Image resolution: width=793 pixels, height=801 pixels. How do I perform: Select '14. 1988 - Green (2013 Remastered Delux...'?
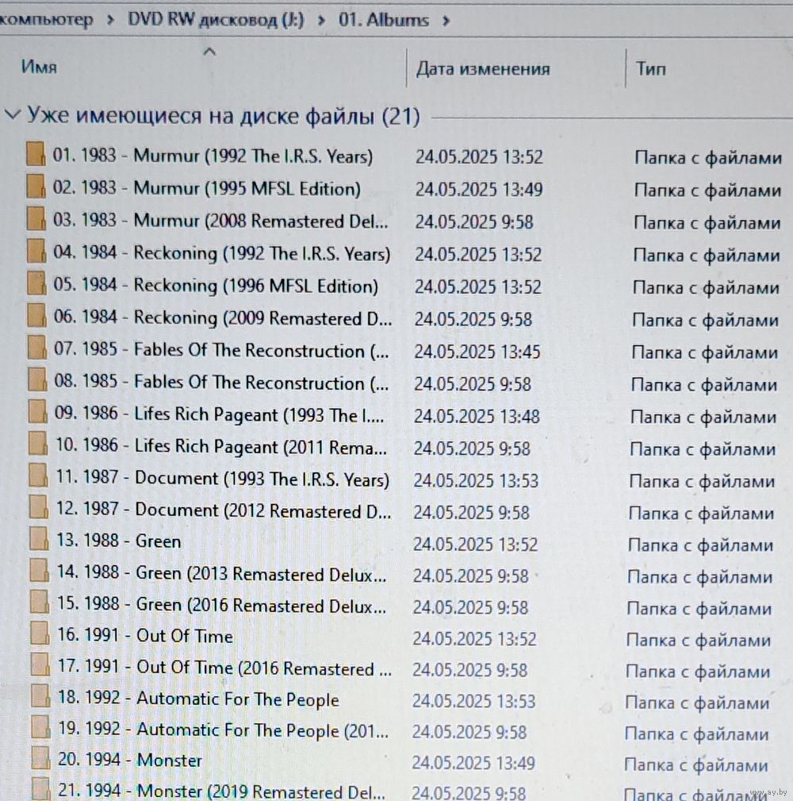coord(221,574)
